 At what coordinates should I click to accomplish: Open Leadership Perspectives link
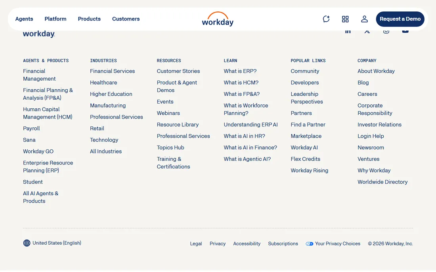[307, 98]
